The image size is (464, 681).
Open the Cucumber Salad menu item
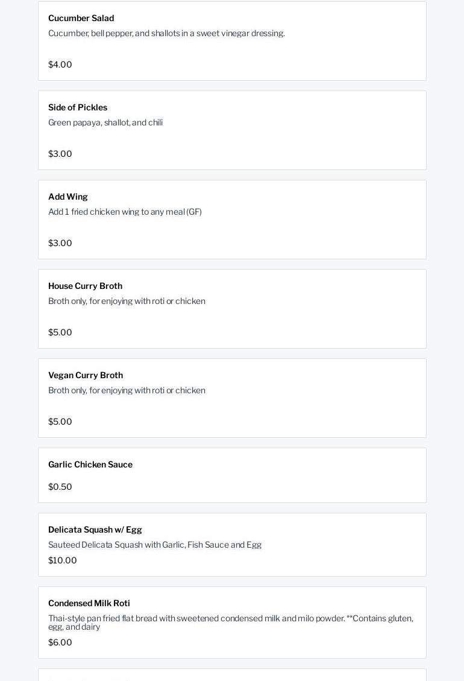coord(81,18)
